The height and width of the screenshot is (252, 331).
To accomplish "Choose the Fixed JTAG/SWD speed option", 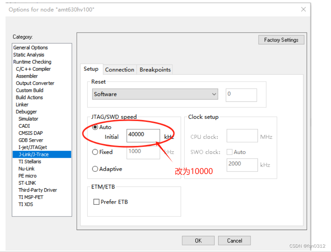I will (x=95, y=152).
